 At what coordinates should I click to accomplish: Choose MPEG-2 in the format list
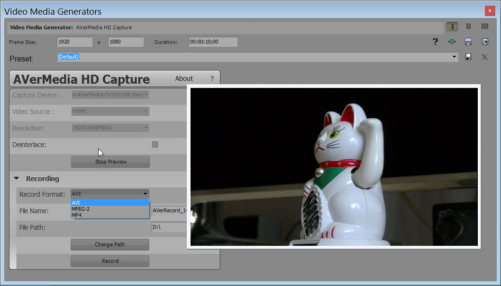[x=110, y=209]
